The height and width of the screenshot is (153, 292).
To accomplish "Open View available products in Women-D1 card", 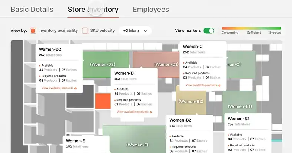I will [132, 112].
